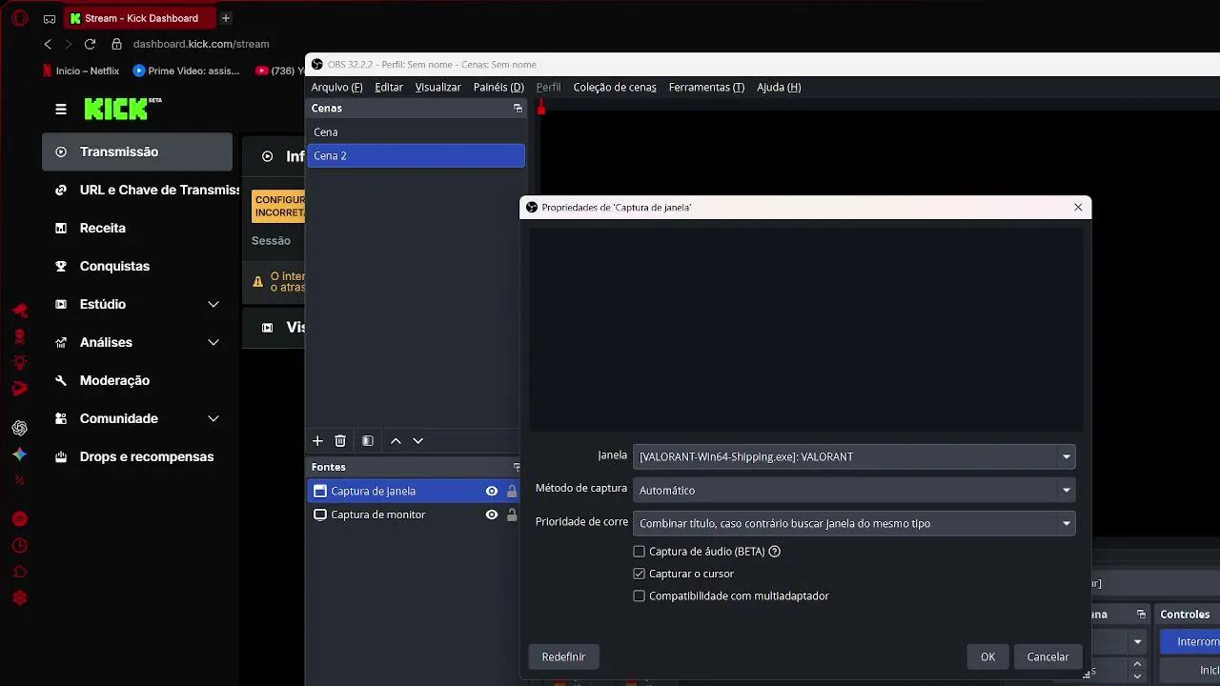This screenshot has width=1220, height=686.
Task: Open the Visualizar menu in OBS
Action: coord(438,87)
